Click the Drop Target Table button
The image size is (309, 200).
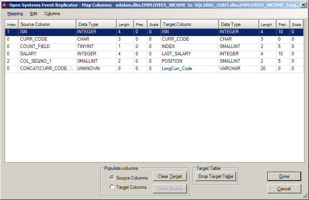pos(216,176)
